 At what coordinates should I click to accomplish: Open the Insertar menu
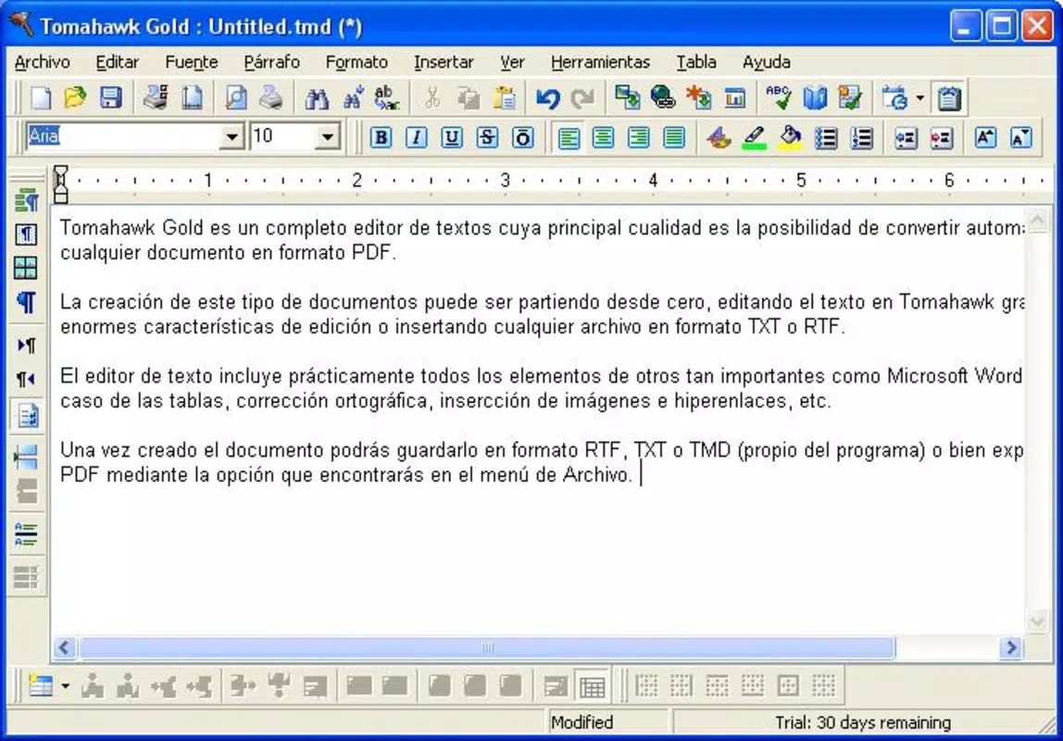(444, 62)
